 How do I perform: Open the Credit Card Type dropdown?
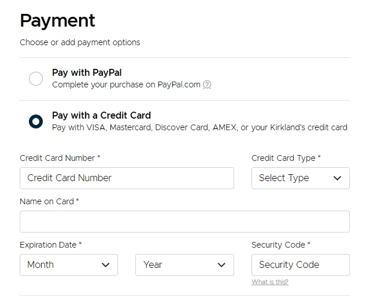[x=300, y=178]
